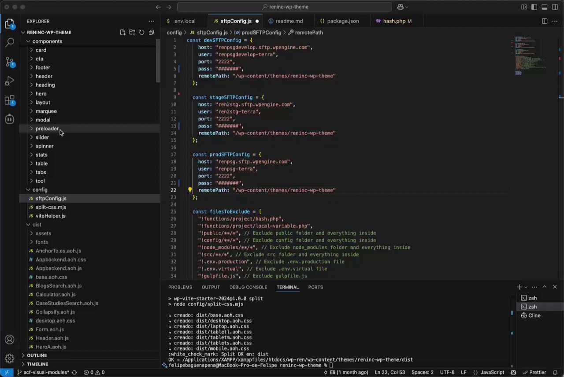
Task: Open the Source Control view
Action: coord(9,62)
